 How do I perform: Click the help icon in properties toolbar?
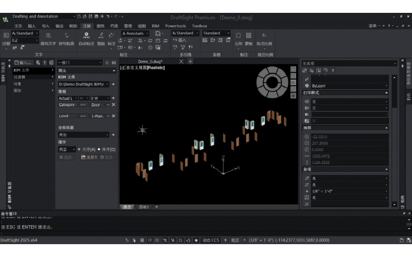click(333, 70)
